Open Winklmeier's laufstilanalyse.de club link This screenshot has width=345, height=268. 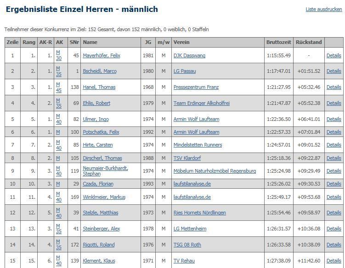[192, 197]
